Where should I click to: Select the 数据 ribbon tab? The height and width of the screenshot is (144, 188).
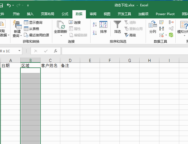(79, 14)
